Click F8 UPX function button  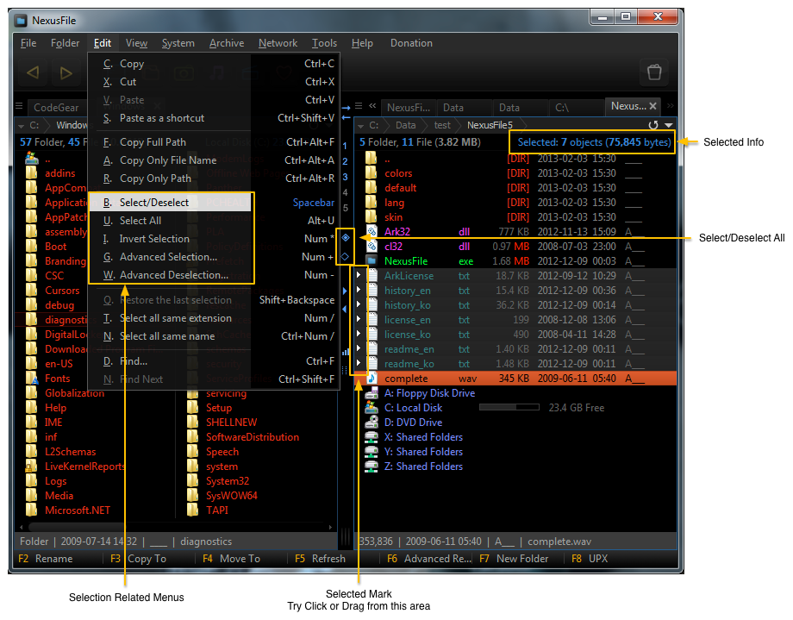pyautogui.click(x=590, y=558)
